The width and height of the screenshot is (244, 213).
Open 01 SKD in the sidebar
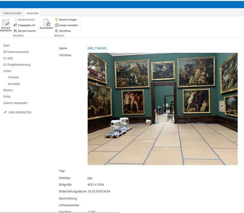click(8, 58)
